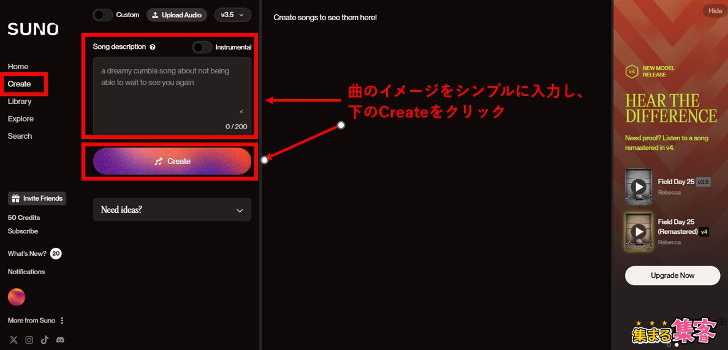Open Search from the sidebar
This screenshot has height=350, width=728.
tap(20, 136)
